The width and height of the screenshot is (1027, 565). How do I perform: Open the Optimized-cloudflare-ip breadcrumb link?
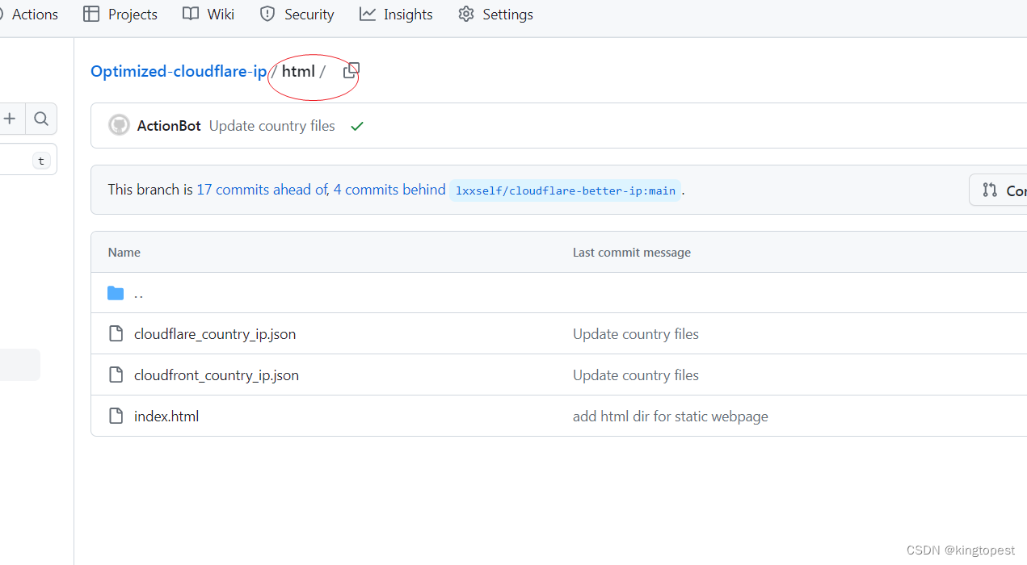pyautogui.click(x=179, y=71)
